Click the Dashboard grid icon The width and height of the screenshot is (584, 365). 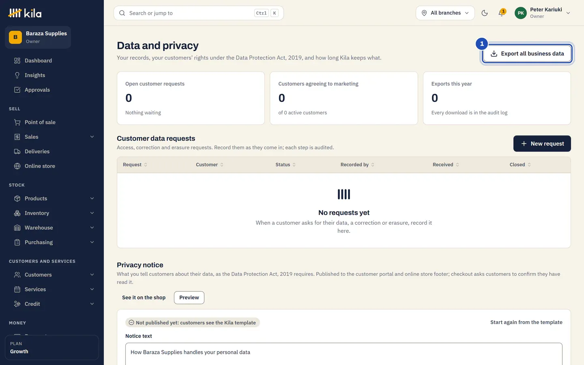coord(17,60)
